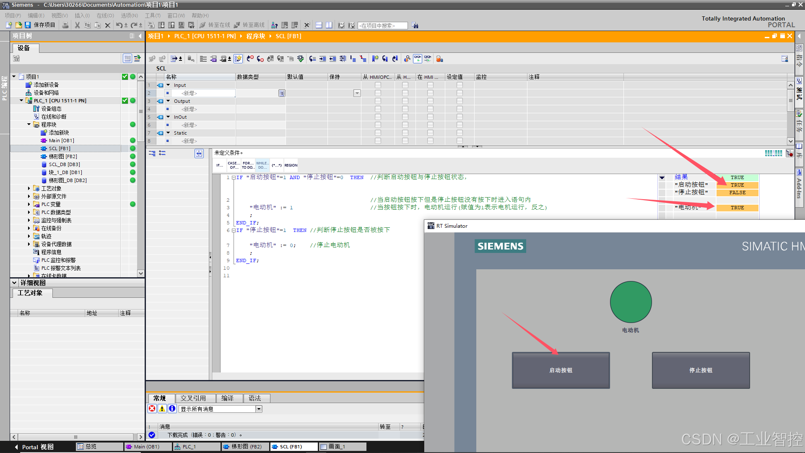
Task: Collapse the project tree panel arrow
Action: [140, 36]
